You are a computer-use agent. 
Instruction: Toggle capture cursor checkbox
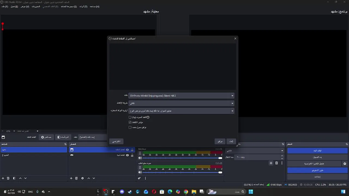(x=130, y=122)
